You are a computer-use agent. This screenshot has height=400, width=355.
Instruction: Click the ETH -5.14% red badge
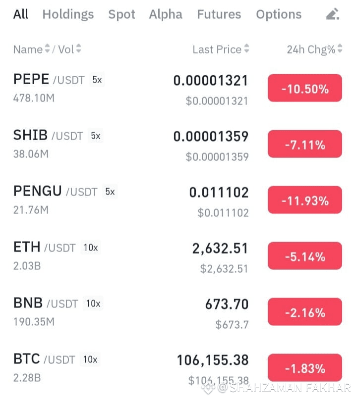[305, 255]
